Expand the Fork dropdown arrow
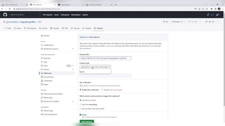The image size is (225, 126). point(201,22)
